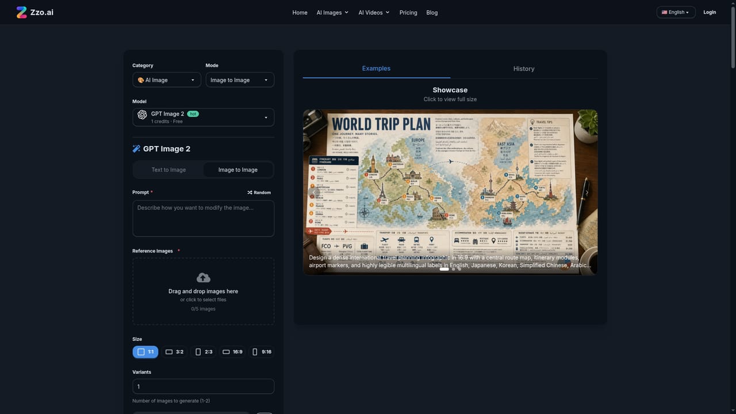Open the Blog page

(432, 13)
